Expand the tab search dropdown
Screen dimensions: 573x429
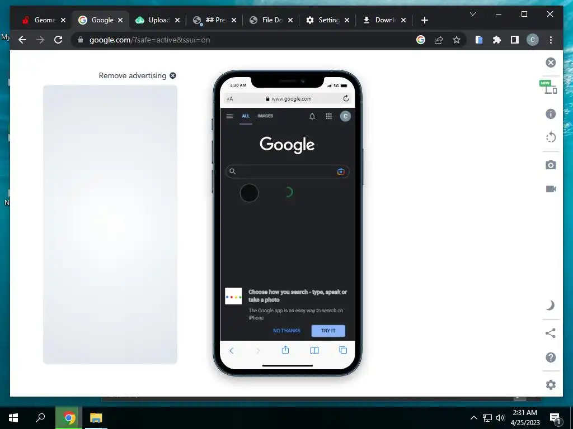pos(472,14)
